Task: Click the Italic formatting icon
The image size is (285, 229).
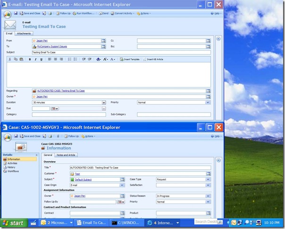Action: tap(35, 59)
